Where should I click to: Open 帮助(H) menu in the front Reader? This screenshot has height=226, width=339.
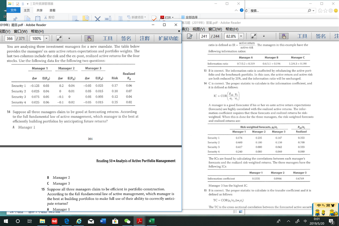coord(37,31)
